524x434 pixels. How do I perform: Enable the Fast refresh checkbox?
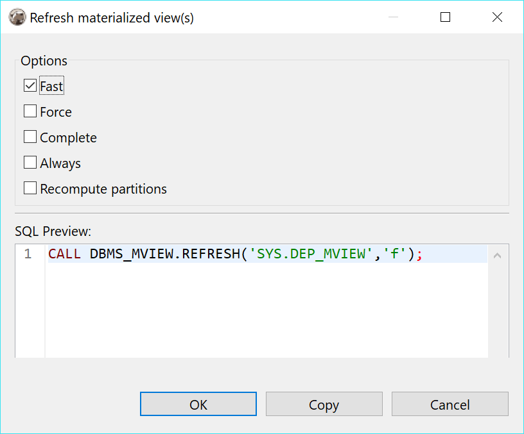30,85
